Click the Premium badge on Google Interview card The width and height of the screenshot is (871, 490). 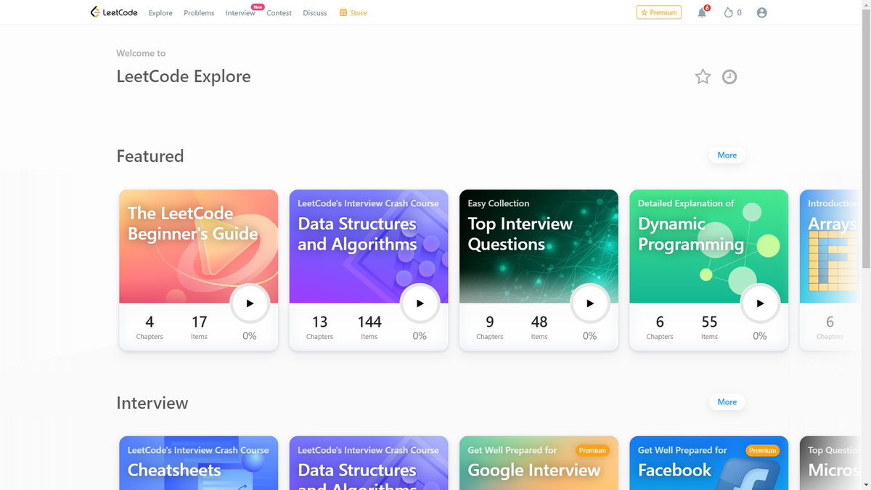pos(592,451)
